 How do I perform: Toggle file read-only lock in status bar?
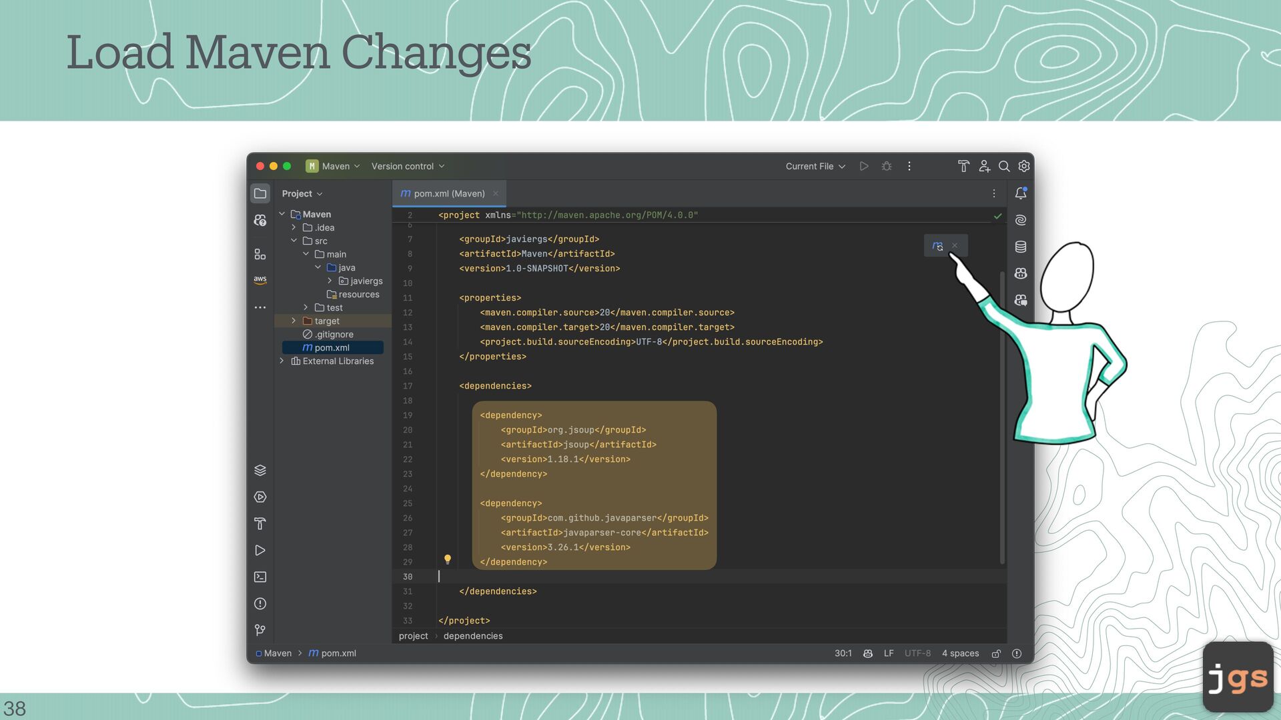[996, 654]
